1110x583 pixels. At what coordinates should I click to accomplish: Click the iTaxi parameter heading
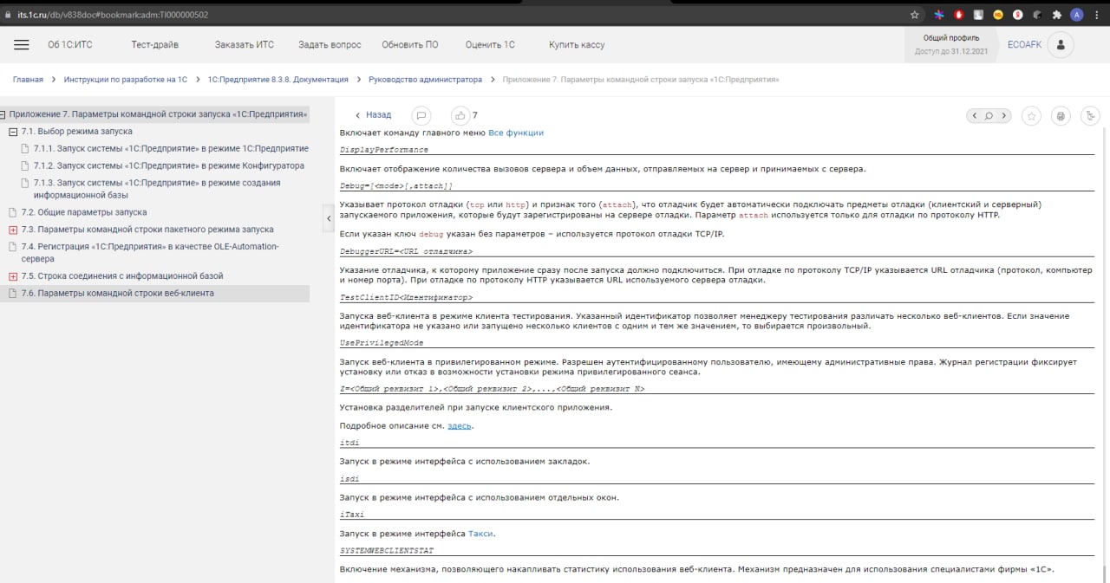(352, 514)
